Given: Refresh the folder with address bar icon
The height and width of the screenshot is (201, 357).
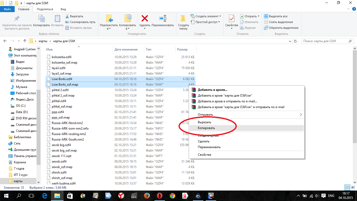Looking at the screenshot, I should 295,41.
